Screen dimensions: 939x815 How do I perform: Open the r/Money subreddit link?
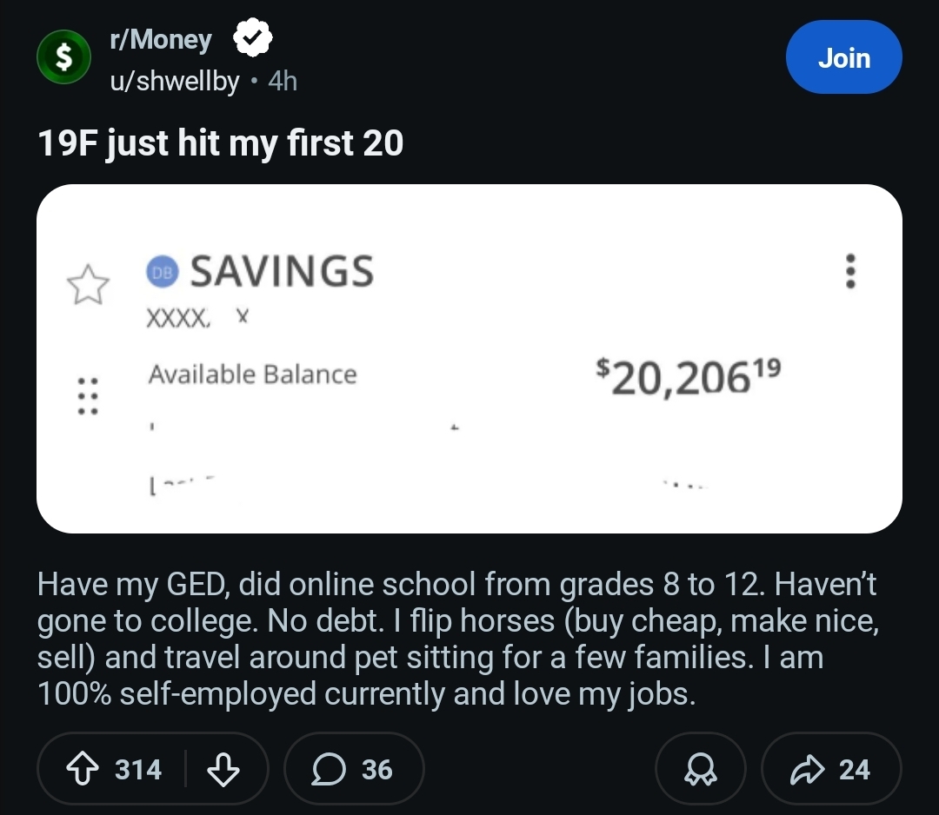coord(161,40)
